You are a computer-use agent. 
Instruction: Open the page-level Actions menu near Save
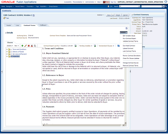pos(100,15)
